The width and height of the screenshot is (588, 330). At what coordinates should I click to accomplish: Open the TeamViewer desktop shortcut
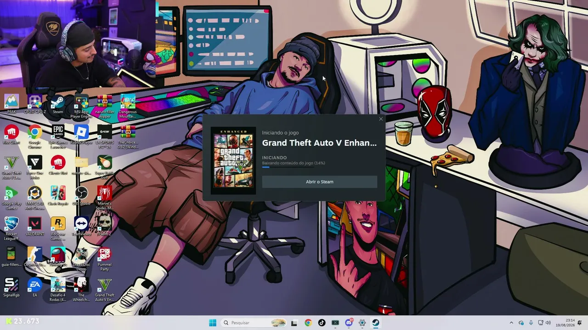pyautogui.click(x=81, y=227)
